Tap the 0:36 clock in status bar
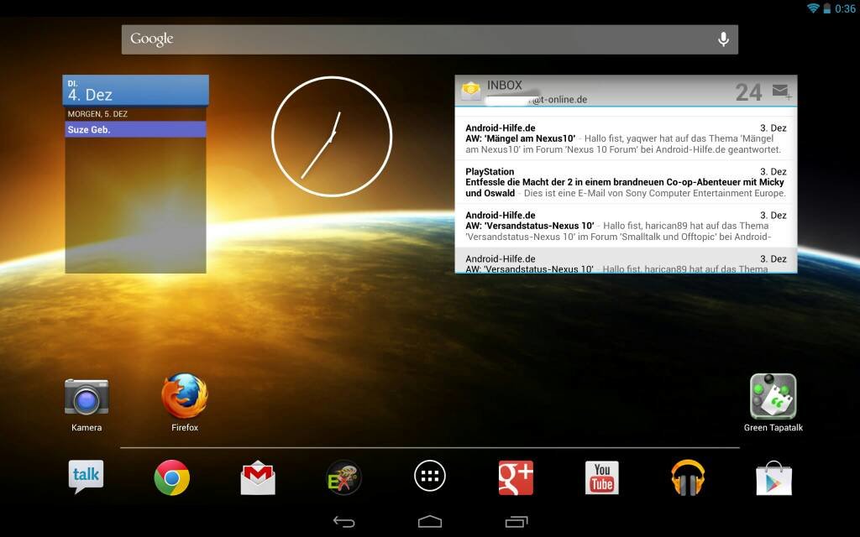The height and width of the screenshot is (537, 860). 845,8
